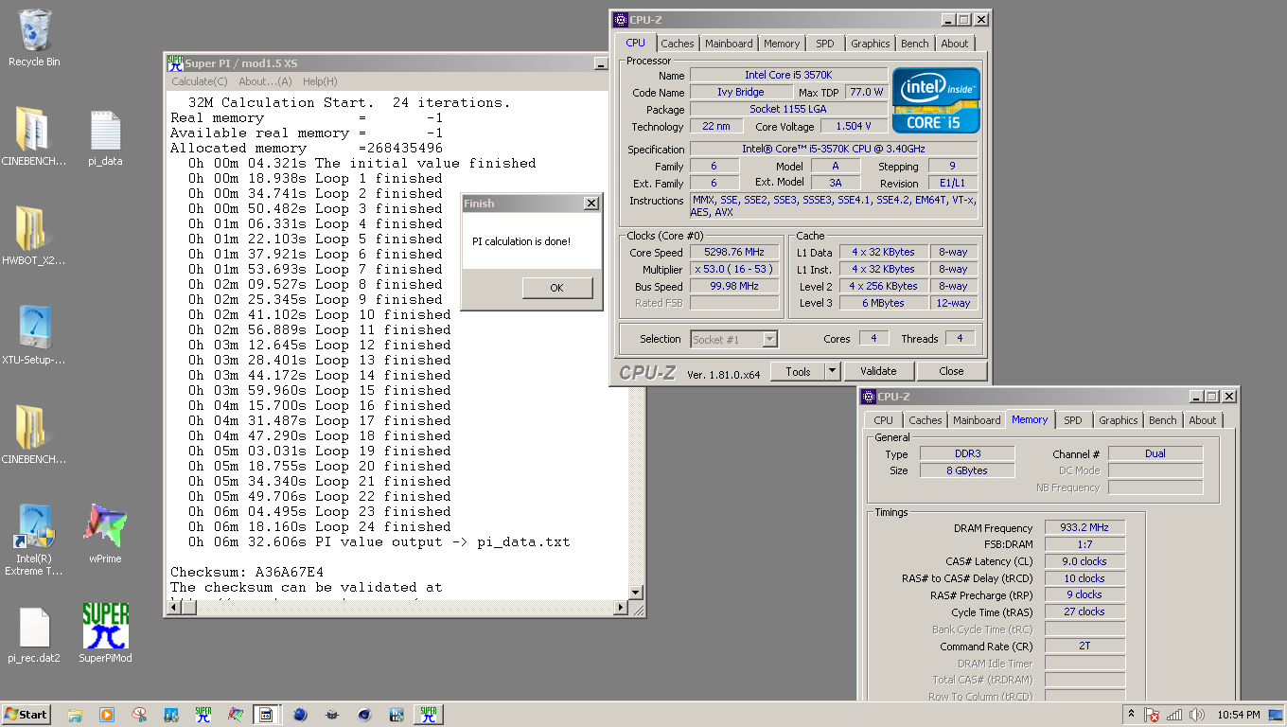The image size is (1287, 727).
Task: Open the HWBOT_X2 folder on desktop
Action: (34, 237)
